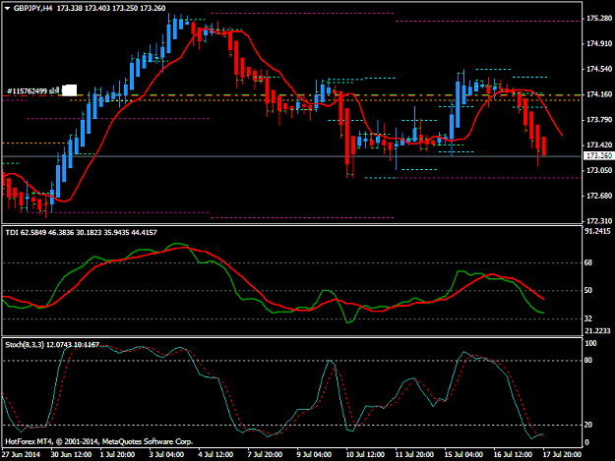This screenshot has width=615, height=461.
Task: Select the Stoch(8,3,3) indicator label
Action: (52, 345)
